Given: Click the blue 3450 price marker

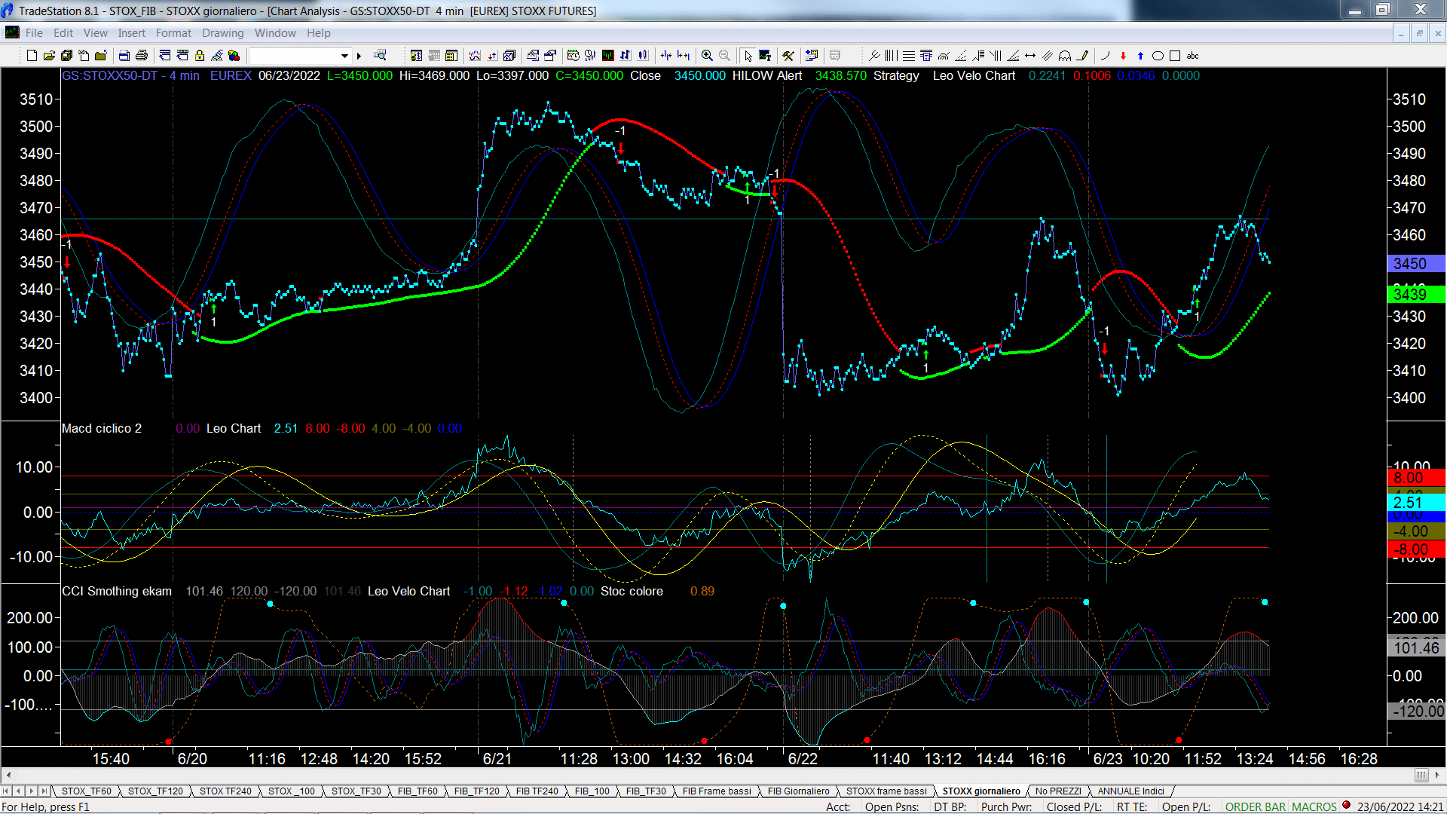Looking at the screenshot, I should (1416, 264).
